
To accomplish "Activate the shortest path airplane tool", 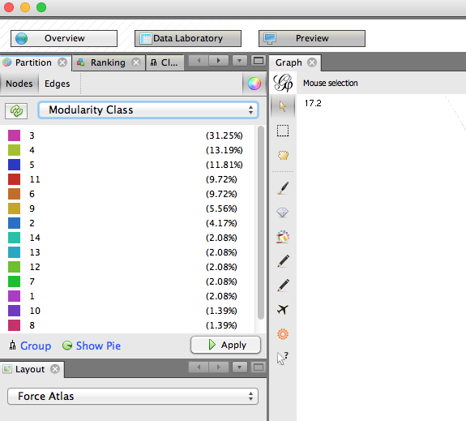I will tap(283, 310).
